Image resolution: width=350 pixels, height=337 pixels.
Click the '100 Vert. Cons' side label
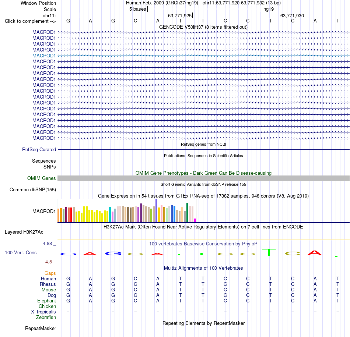pyautogui.click(x=21, y=252)
